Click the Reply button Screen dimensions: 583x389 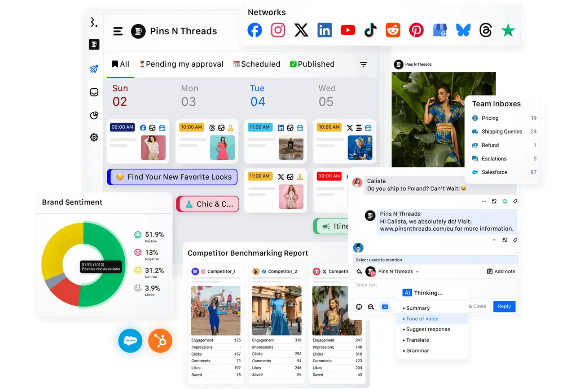[504, 307]
